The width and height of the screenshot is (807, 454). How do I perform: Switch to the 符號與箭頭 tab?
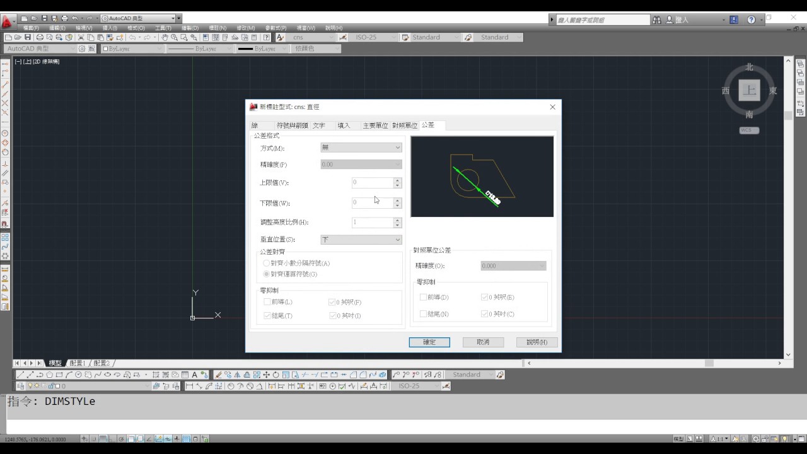click(292, 125)
